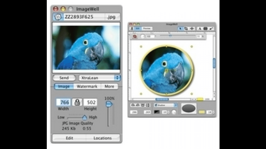Click the round angle dial in the bottom panel
The image size is (266, 149).
click(174, 112)
